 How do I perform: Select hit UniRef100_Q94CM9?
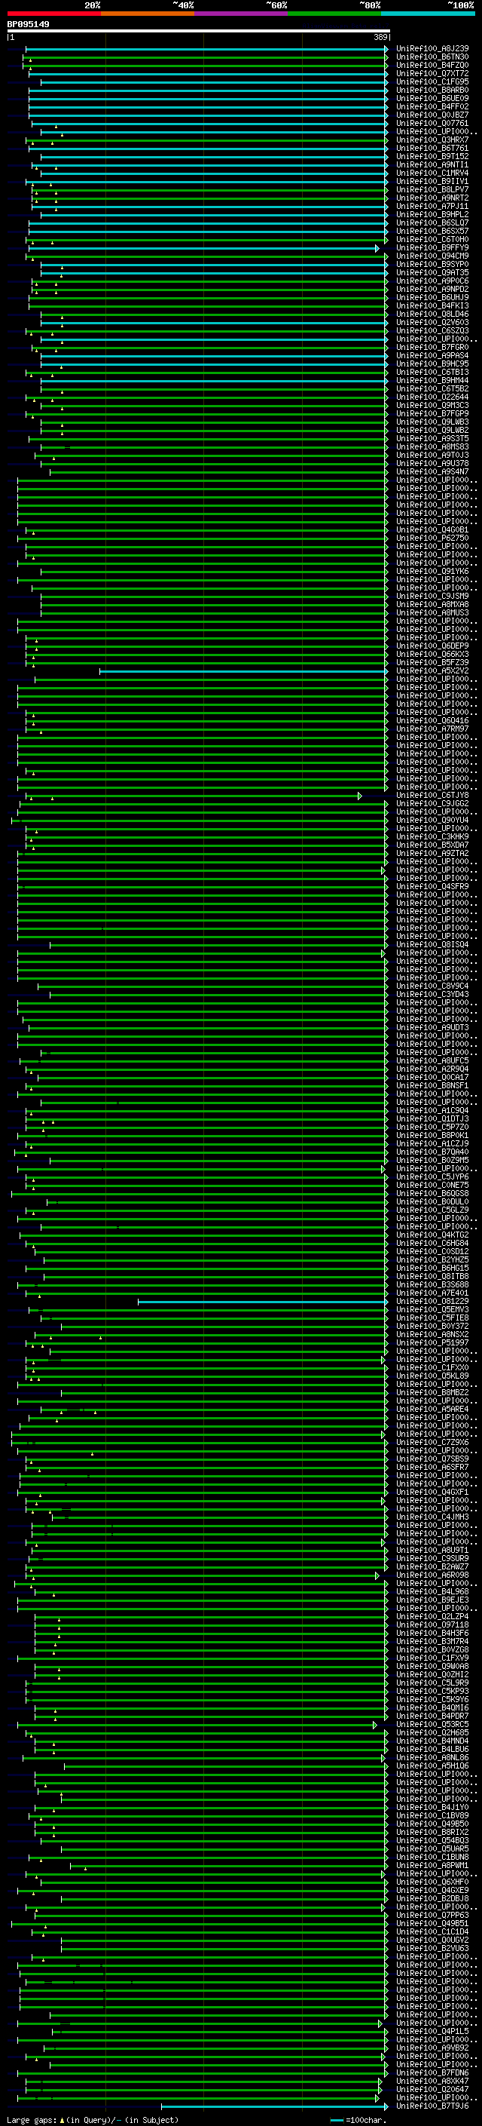(x=432, y=256)
